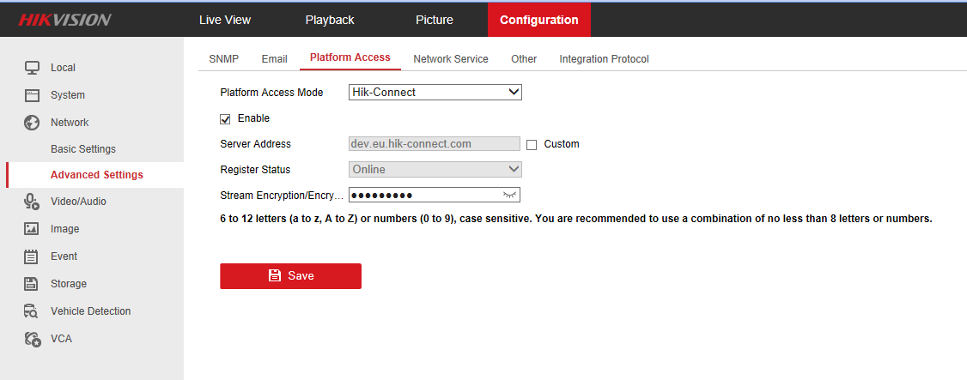
Task: Open the Integration Protocol tab
Action: pos(604,59)
